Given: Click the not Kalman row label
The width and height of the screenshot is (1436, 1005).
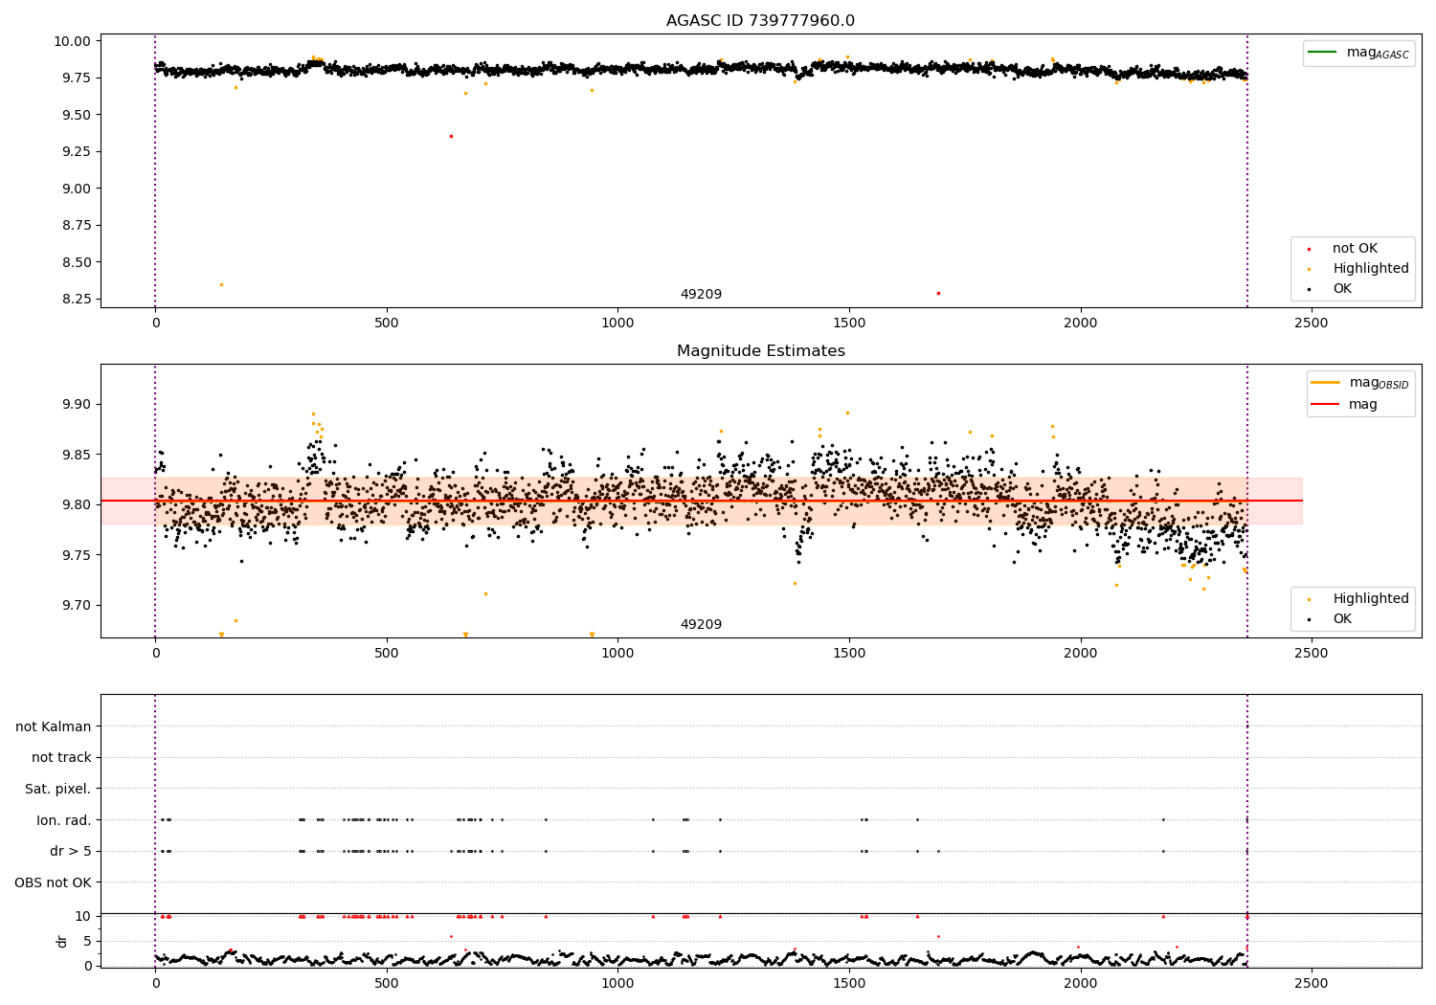Looking at the screenshot, I should click(x=54, y=726).
